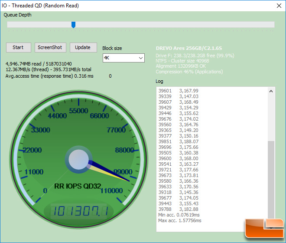This screenshot has width=286, height=243.
Task: Click the digital IOPS readout 101307.1
Action: click(x=80, y=211)
